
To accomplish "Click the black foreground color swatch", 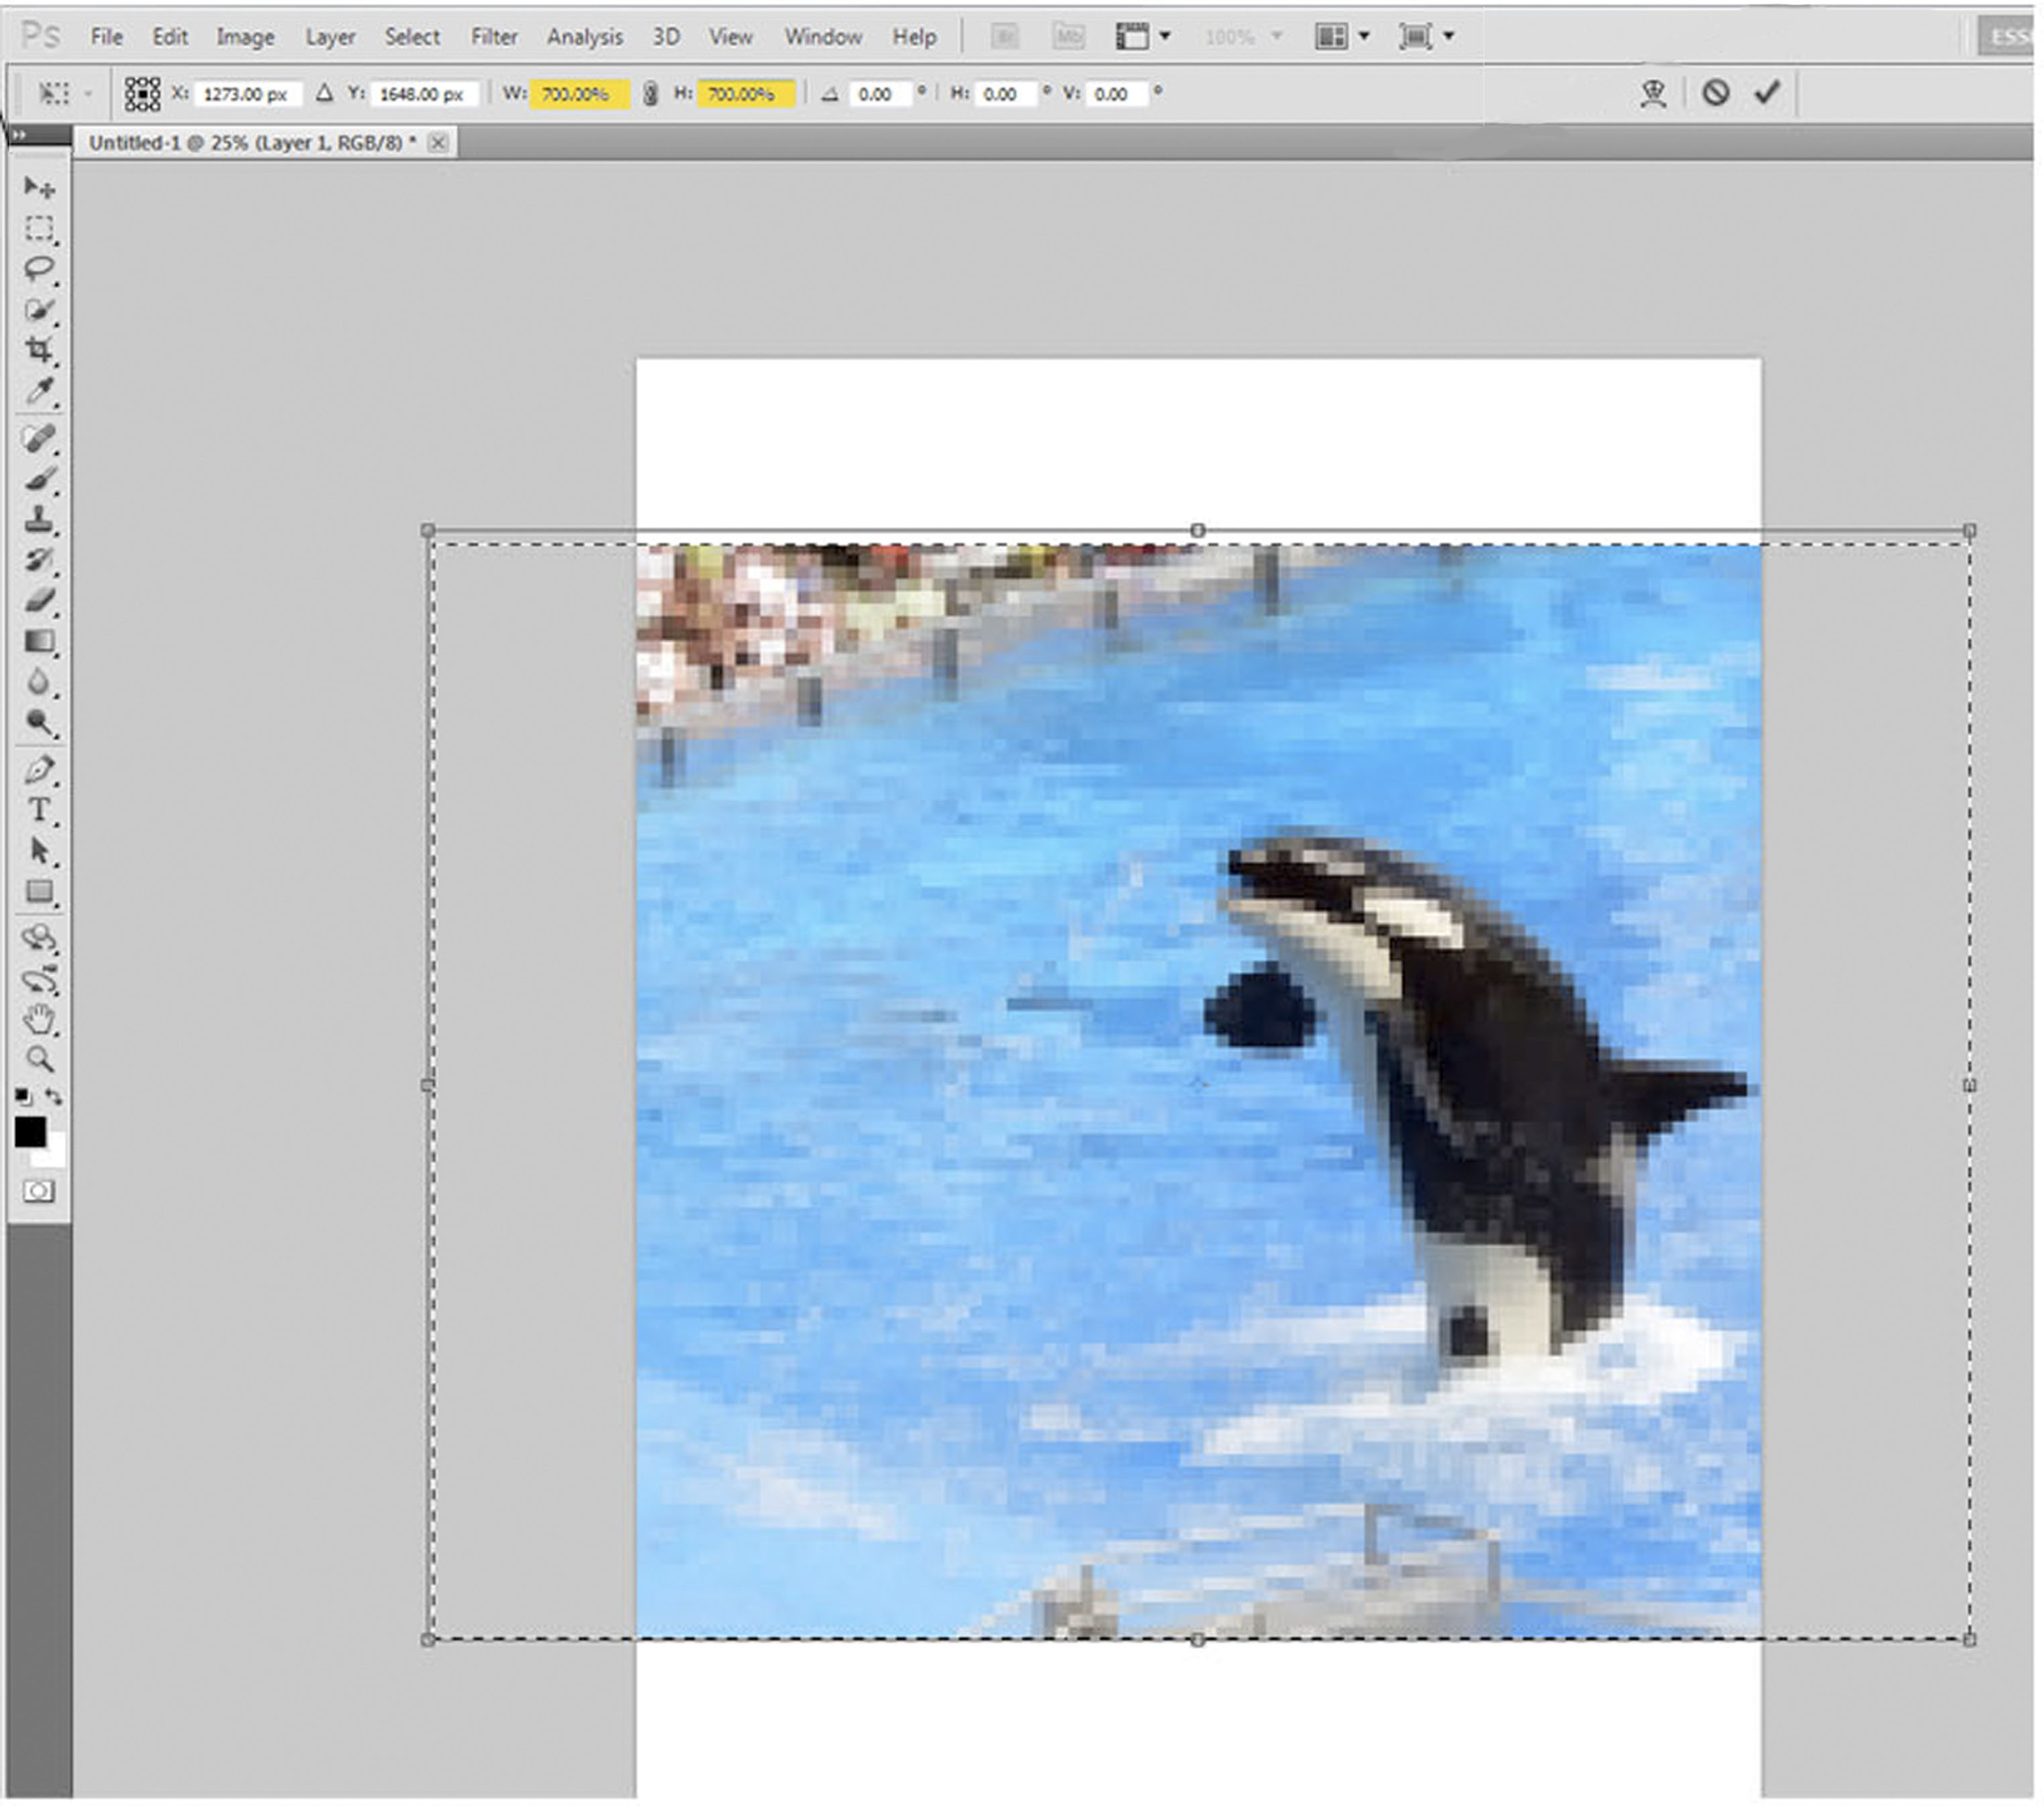I will tap(30, 1131).
